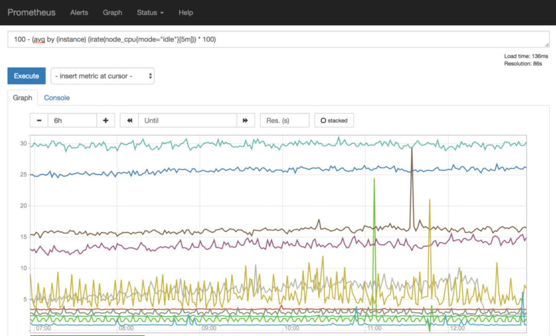The image size is (556, 336).
Task: Click the rewind double-arrow icon
Action: coord(129,121)
